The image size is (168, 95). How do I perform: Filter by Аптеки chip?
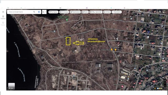point(107,12)
